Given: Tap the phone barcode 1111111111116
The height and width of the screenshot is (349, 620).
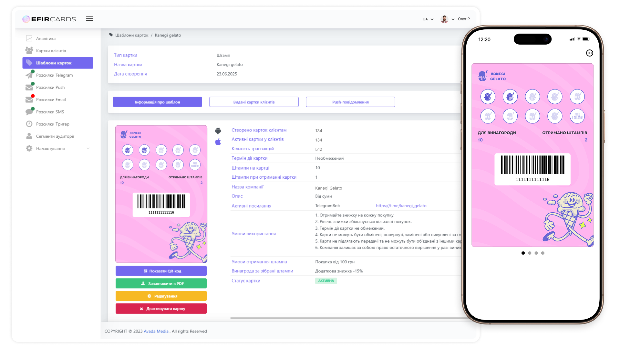Looking at the screenshot, I should 532,169.
